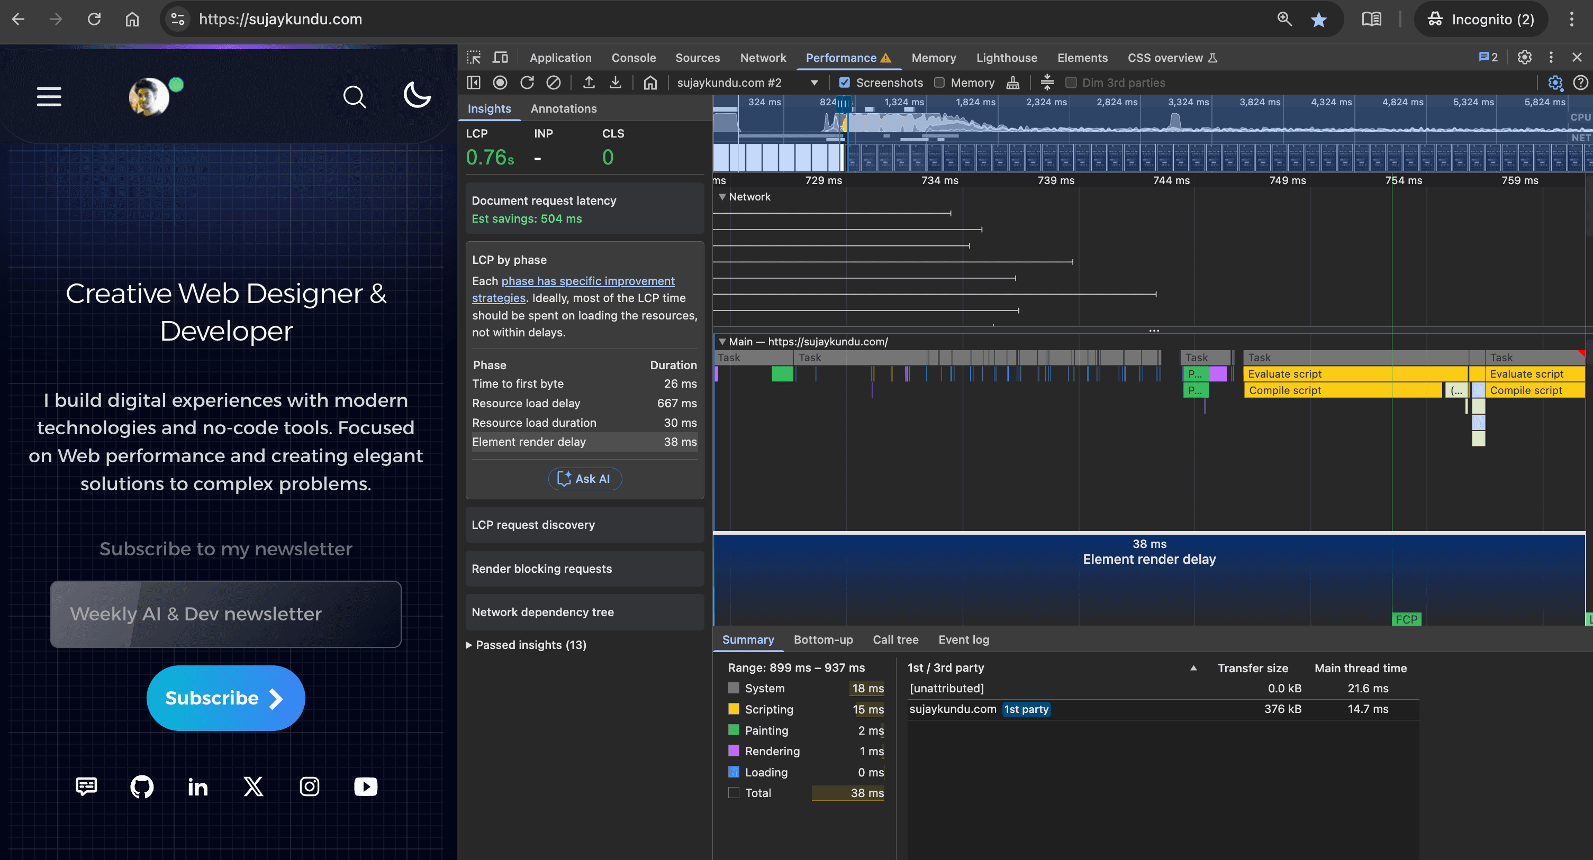The height and width of the screenshot is (860, 1593).
Task: Run garbage collection with the broom icon
Action: tap(1012, 82)
